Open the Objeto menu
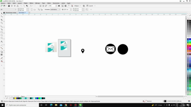This screenshot has height=107, width=191. [26, 3]
